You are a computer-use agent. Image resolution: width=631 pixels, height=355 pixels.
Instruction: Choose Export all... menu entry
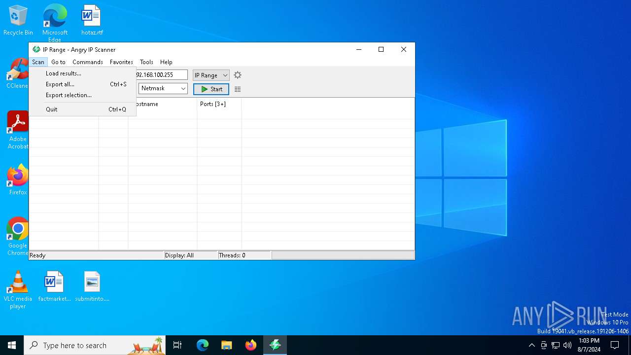point(83,84)
